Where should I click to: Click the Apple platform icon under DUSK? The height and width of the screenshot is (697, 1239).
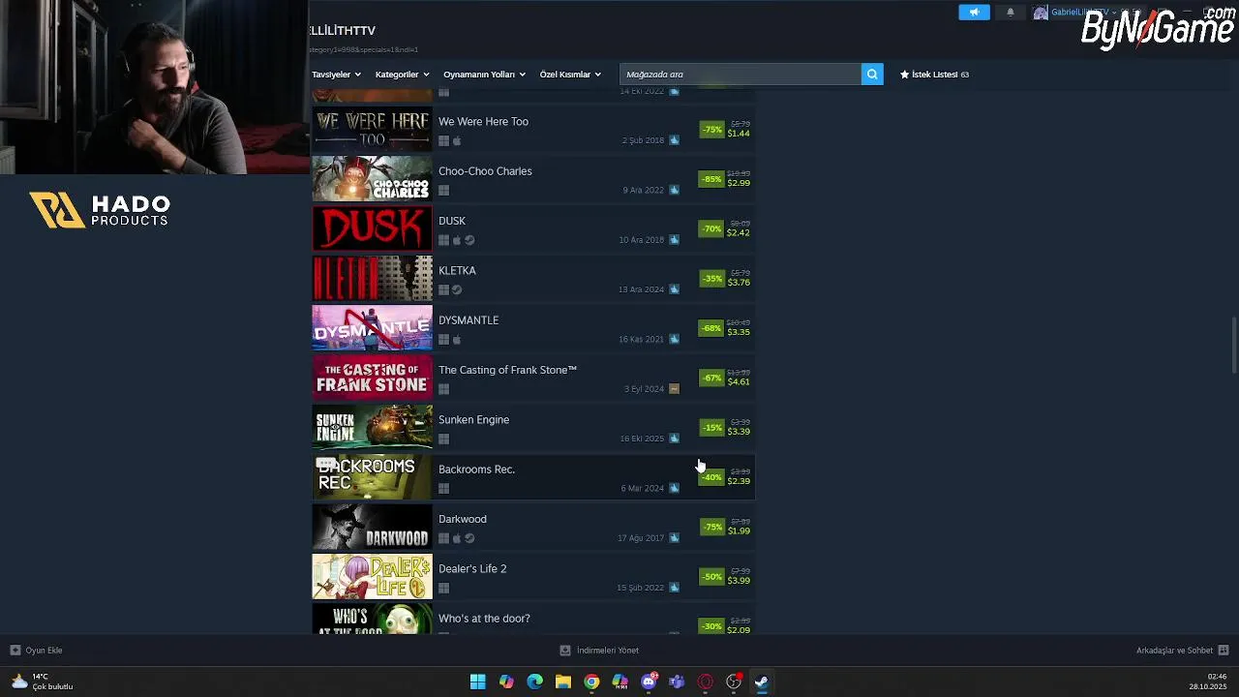click(x=457, y=240)
